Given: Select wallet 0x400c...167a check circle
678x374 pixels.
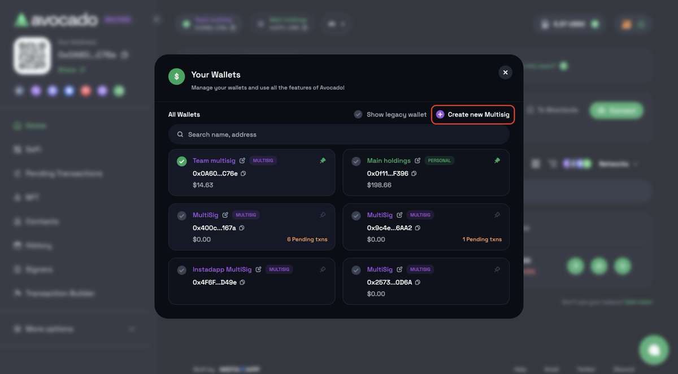Looking at the screenshot, I should click(x=181, y=216).
